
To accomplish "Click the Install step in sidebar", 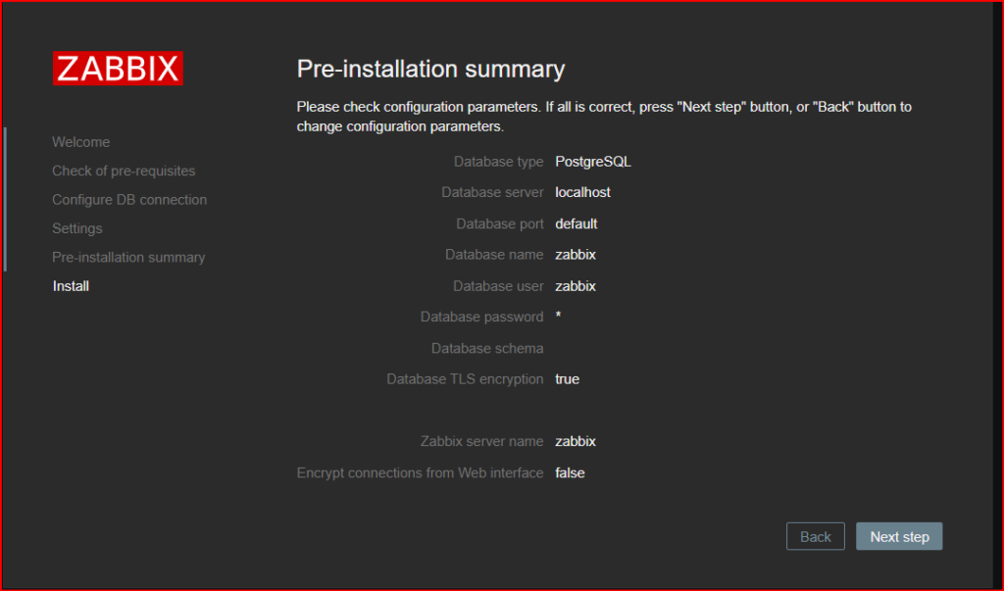I will pyautogui.click(x=71, y=286).
